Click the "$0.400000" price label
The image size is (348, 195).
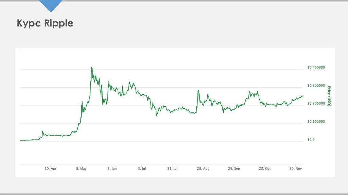[316, 68]
